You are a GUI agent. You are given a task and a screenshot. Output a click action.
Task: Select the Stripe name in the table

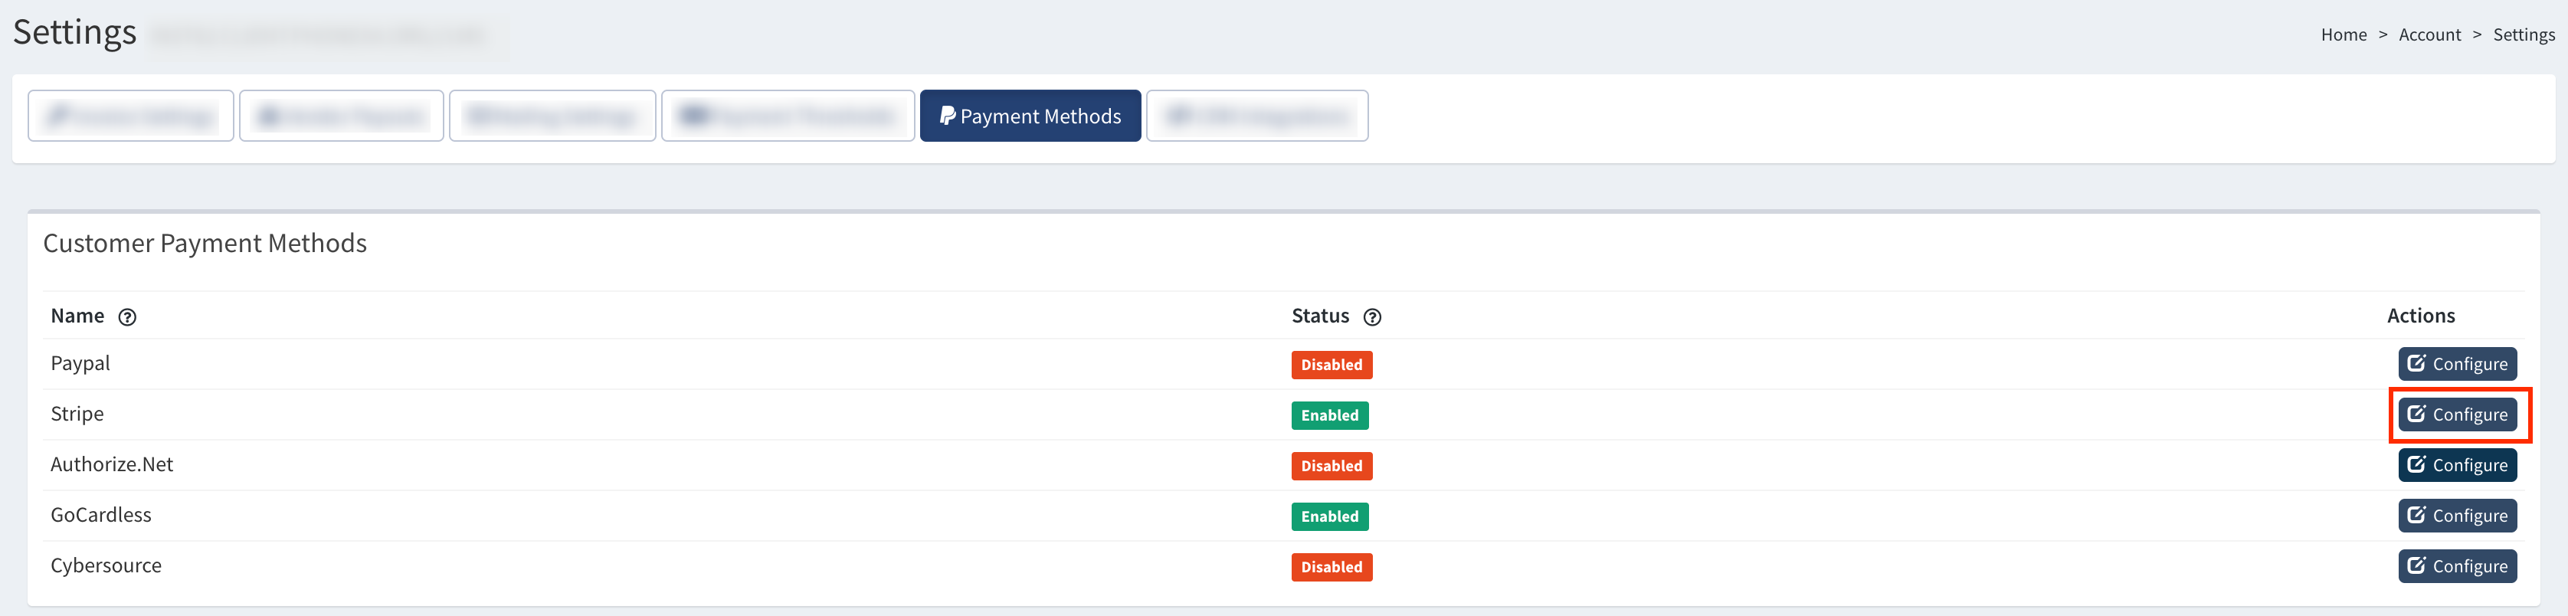[x=77, y=414]
